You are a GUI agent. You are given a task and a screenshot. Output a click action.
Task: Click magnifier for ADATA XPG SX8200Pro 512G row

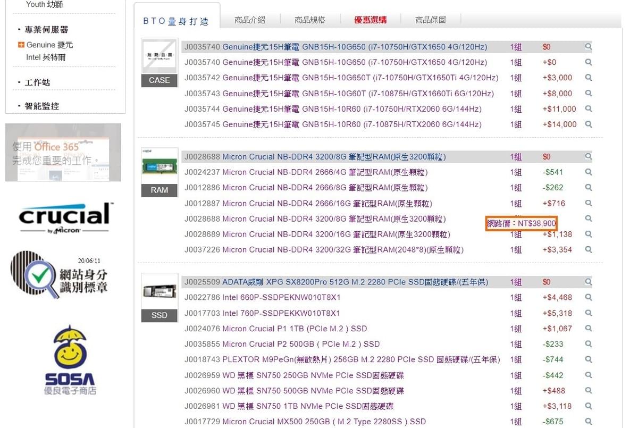589,282
